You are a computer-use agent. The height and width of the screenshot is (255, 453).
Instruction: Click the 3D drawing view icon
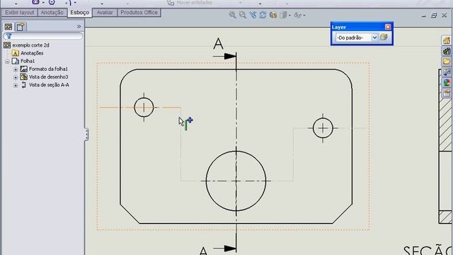[273, 15]
